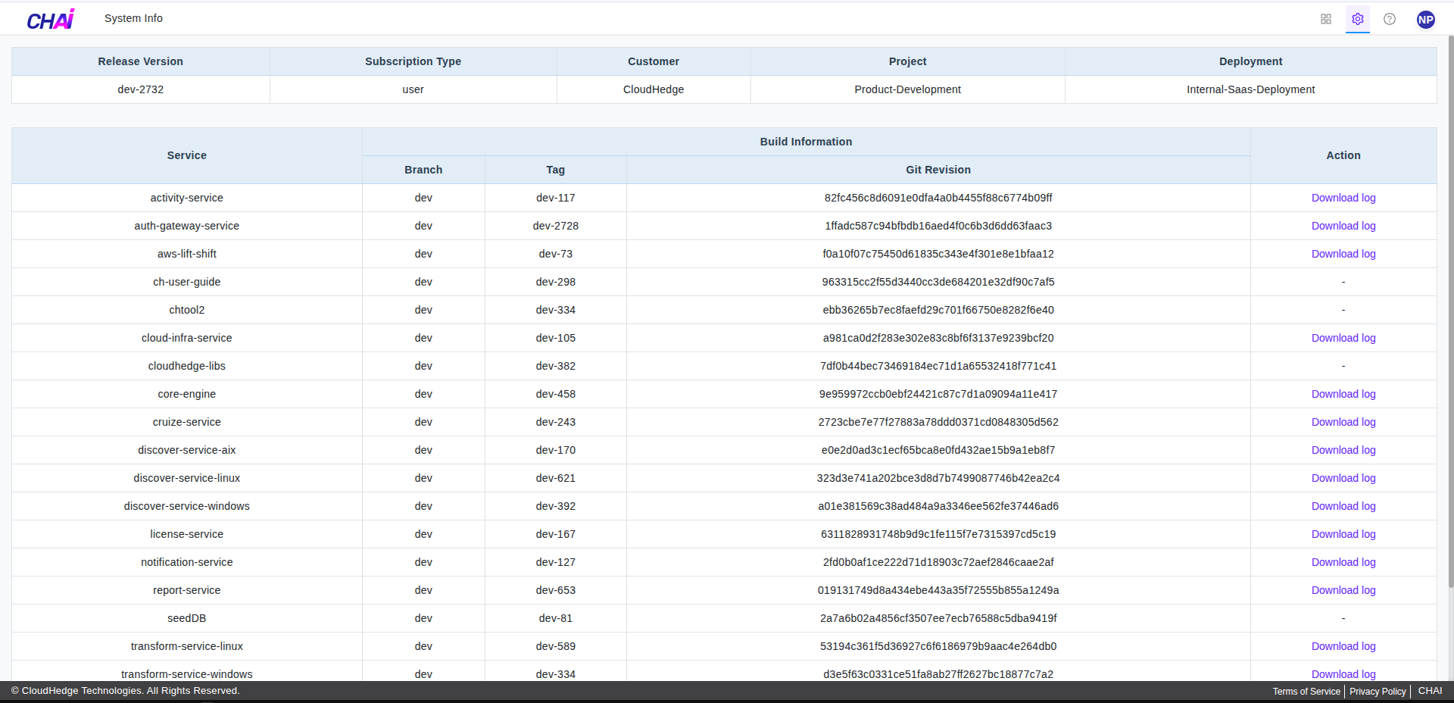Click the System Info page title
The height and width of the screenshot is (703, 1454).
click(x=133, y=18)
